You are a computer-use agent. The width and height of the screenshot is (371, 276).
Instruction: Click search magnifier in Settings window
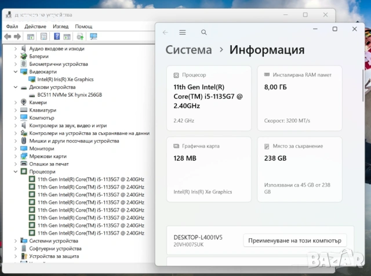[x=203, y=32]
